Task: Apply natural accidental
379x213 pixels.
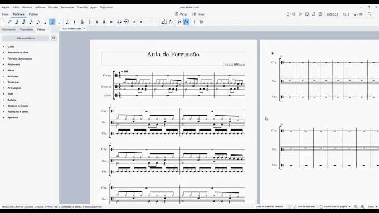Action: [96, 22]
